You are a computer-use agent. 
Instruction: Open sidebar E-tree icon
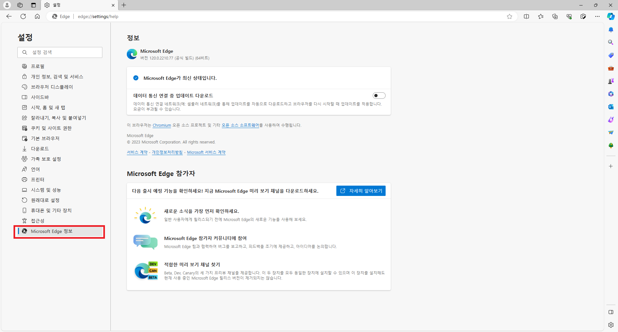pos(611,145)
